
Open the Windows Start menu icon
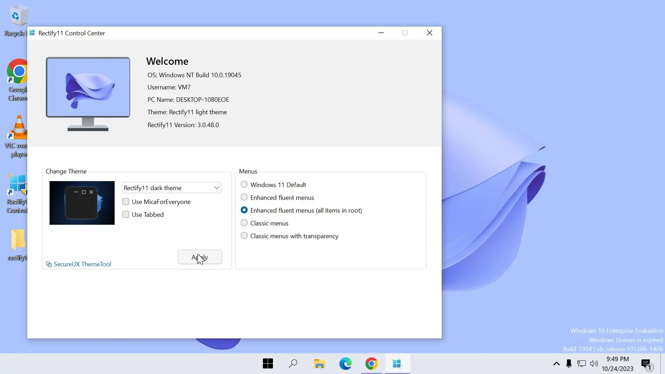268,364
